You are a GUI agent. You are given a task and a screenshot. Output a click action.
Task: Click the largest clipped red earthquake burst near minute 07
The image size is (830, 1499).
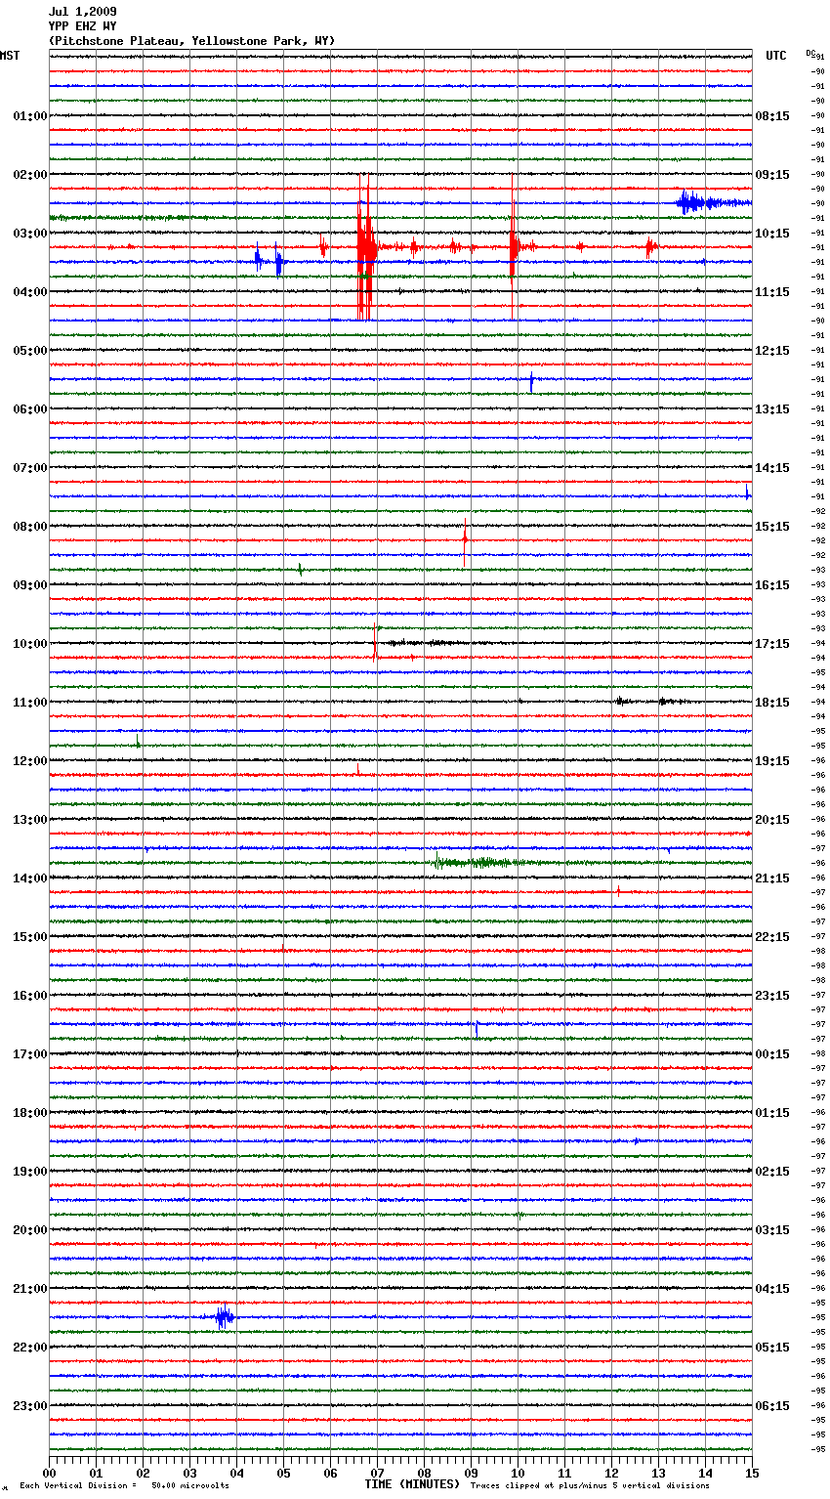[x=365, y=247]
